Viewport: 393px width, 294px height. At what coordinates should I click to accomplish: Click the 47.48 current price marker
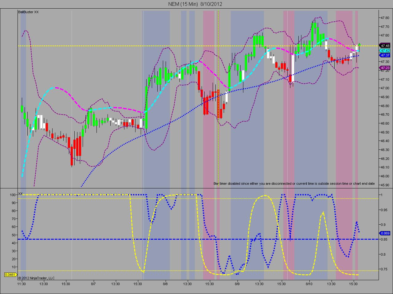tap(385, 46)
